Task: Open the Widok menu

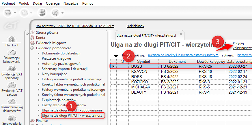Action: click(x=24, y=3)
